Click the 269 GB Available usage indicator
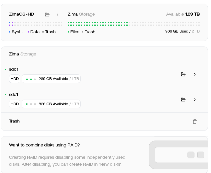The image size is (211, 173). 51,79
